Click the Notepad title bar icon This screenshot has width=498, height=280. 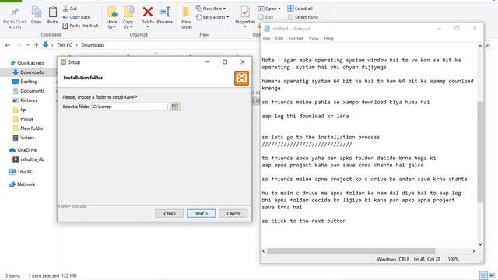click(x=267, y=29)
